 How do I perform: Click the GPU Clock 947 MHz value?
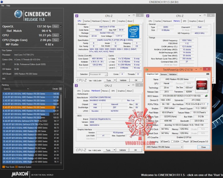165,129
